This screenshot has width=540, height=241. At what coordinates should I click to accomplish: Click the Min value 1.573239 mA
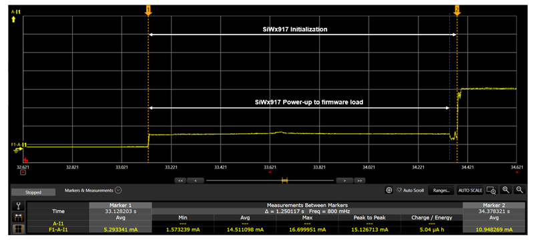(x=183, y=229)
